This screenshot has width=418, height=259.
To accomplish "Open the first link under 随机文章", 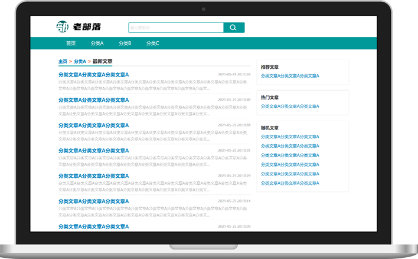I will [x=290, y=137].
